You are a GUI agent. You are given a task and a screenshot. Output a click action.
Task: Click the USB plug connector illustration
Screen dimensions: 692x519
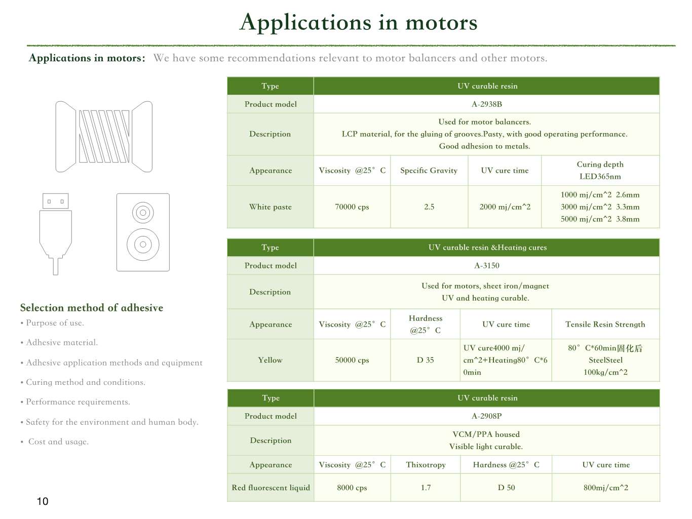(x=55, y=233)
